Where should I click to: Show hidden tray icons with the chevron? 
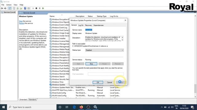pos(162,107)
